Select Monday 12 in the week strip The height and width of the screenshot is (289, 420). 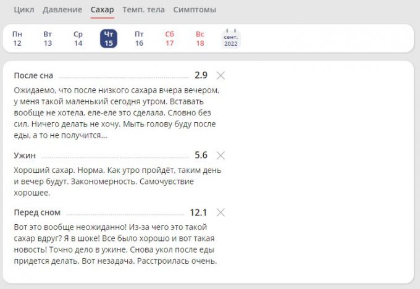(17, 38)
